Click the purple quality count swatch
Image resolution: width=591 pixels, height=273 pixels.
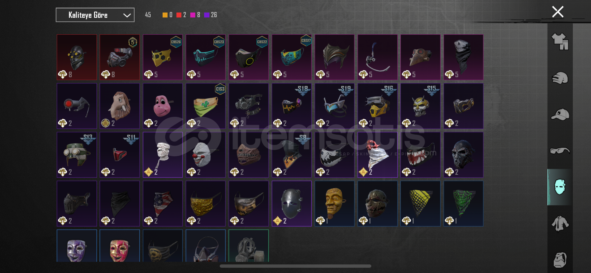207,15
